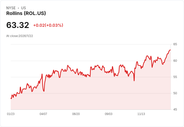Click the 01/23 x-axis date label

point(11,114)
